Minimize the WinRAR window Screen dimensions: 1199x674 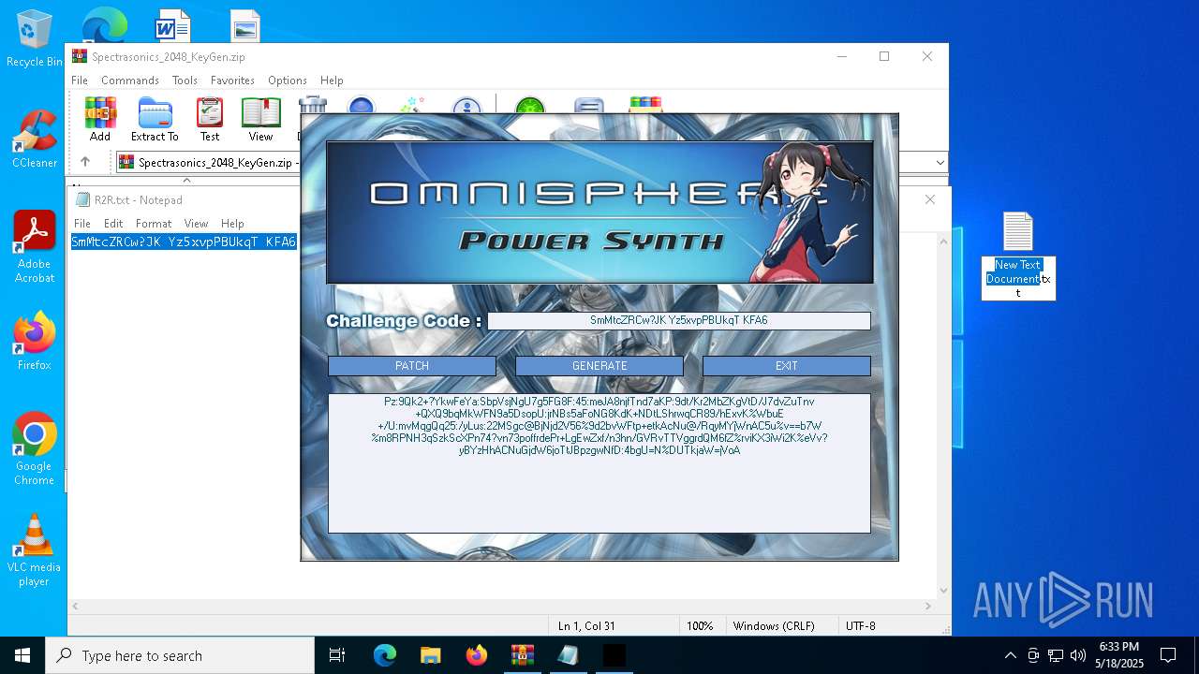coord(841,56)
